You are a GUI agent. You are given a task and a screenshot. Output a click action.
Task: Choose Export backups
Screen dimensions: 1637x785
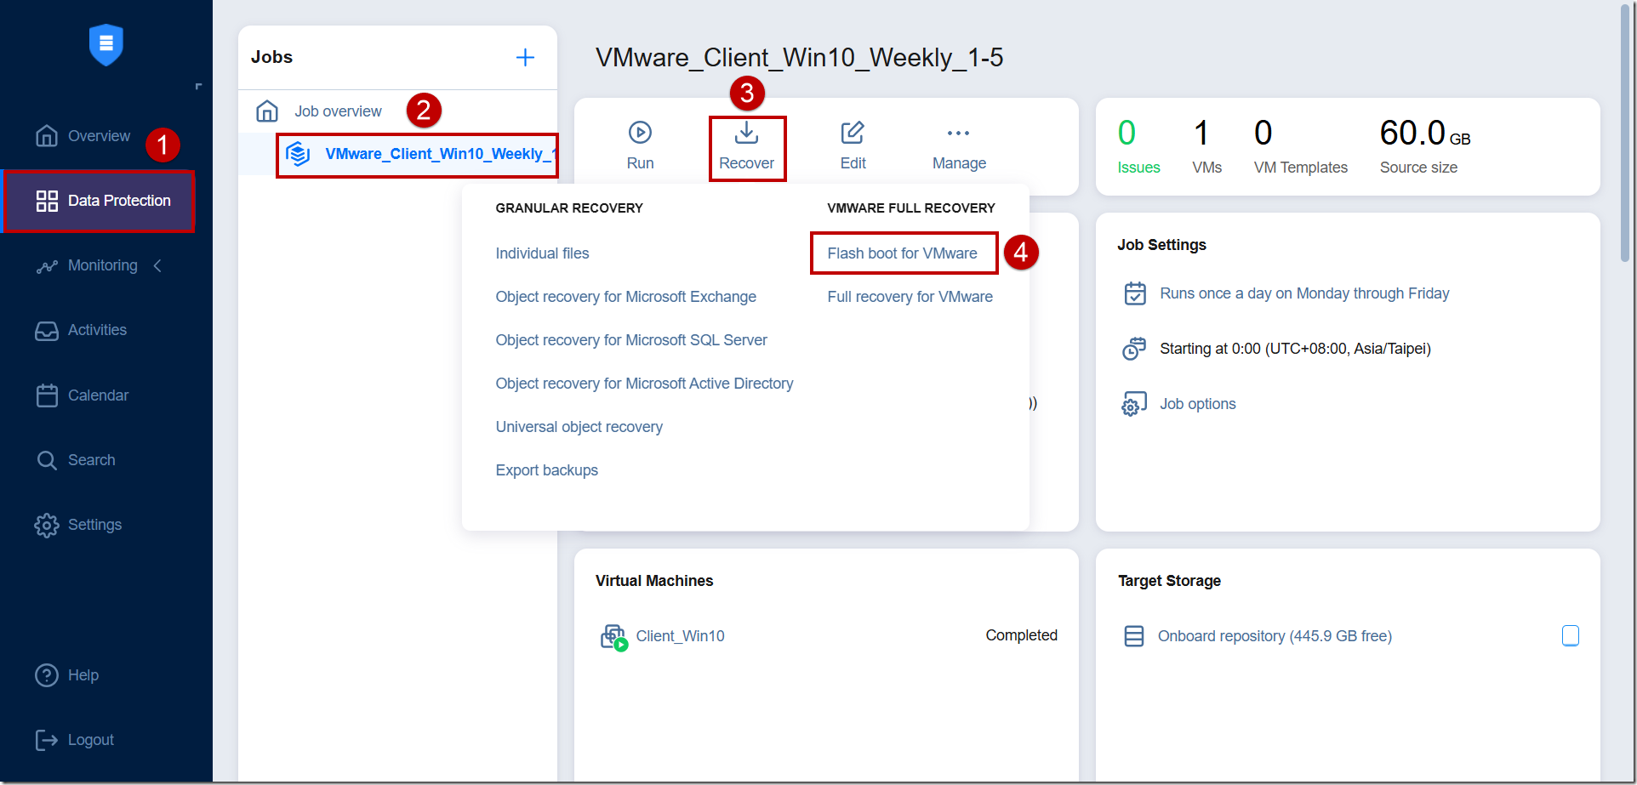tap(546, 470)
